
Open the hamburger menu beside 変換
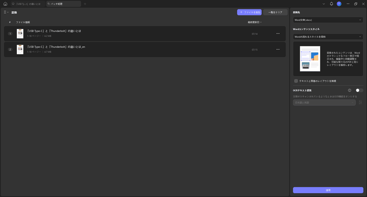tap(6, 12)
